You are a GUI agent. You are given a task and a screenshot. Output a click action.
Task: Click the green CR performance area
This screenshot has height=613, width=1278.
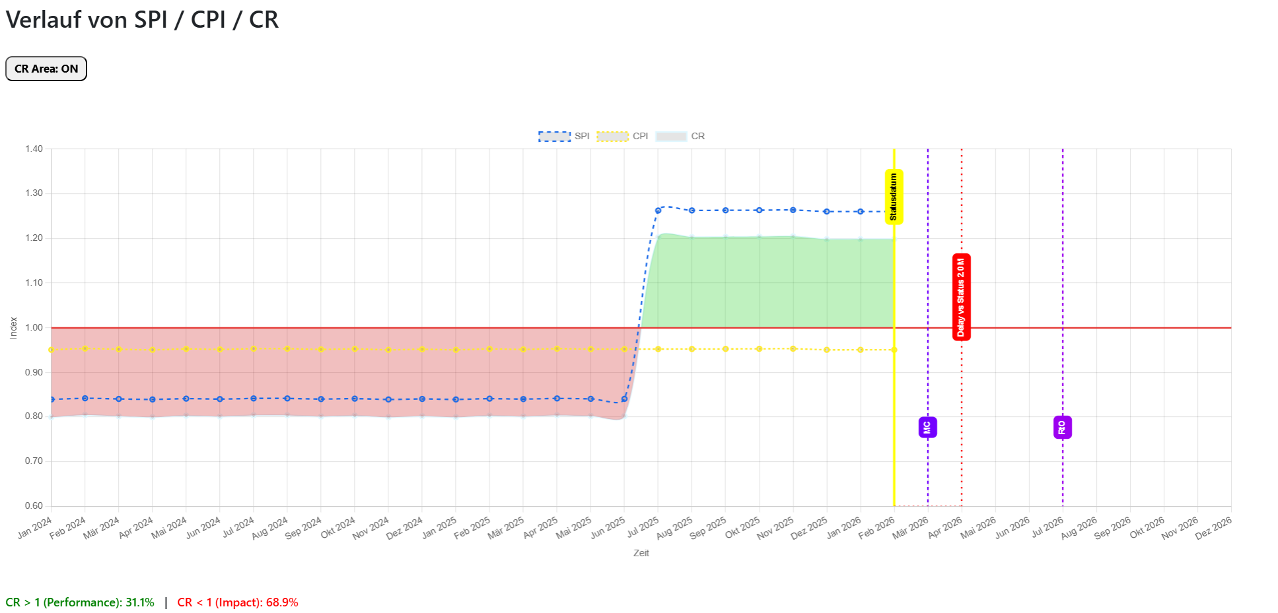tap(760, 284)
